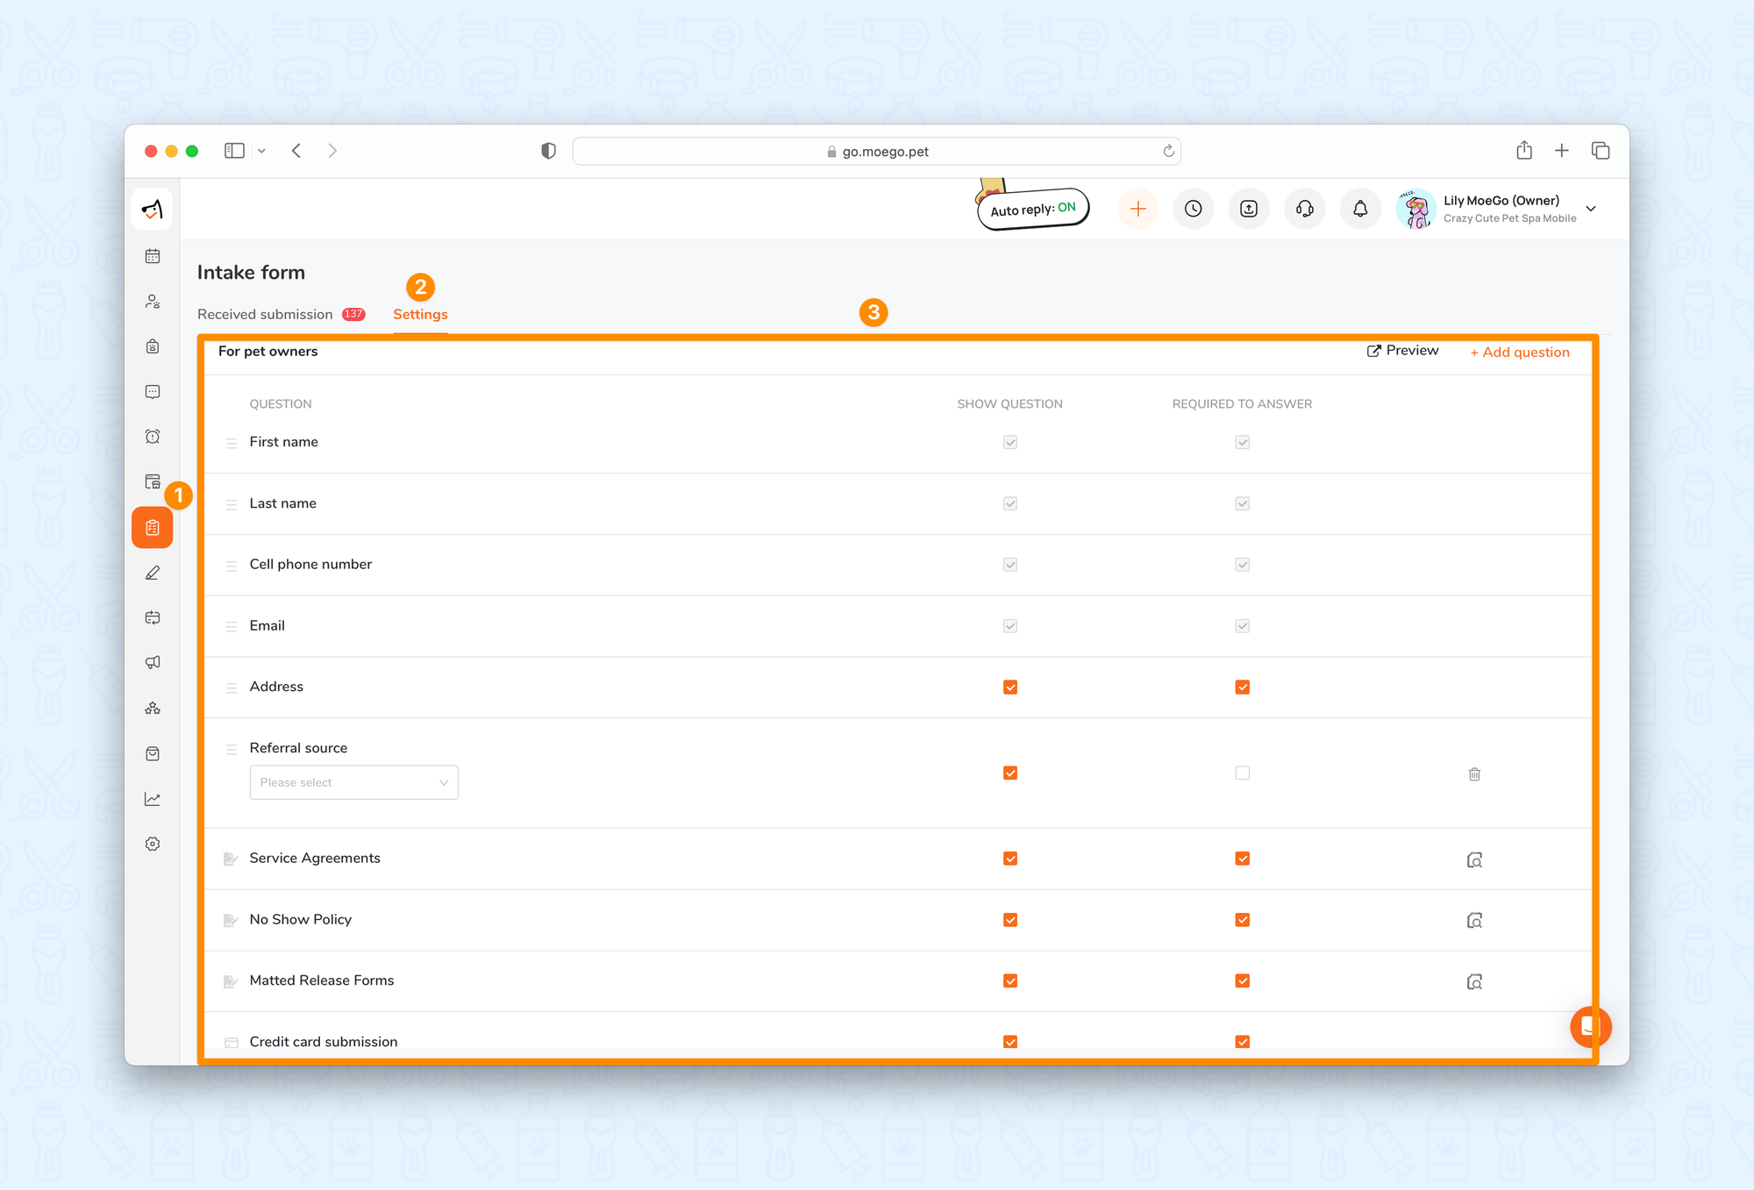This screenshot has height=1190, width=1754.
Task: Open the messages icon in sidebar
Action: 153,392
